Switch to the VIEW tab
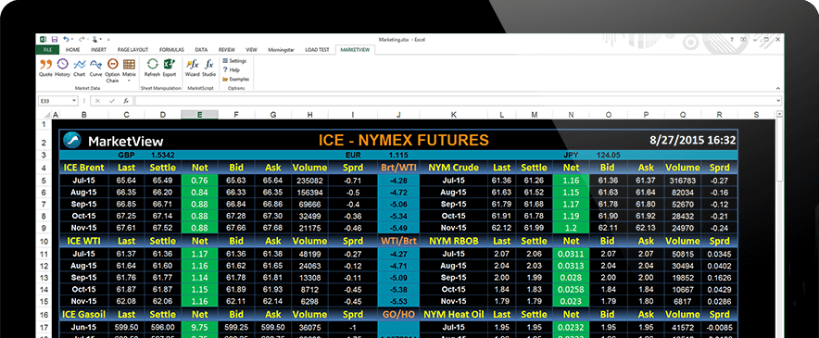The height and width of the screenshot is (338, 819). coord(251,50)
